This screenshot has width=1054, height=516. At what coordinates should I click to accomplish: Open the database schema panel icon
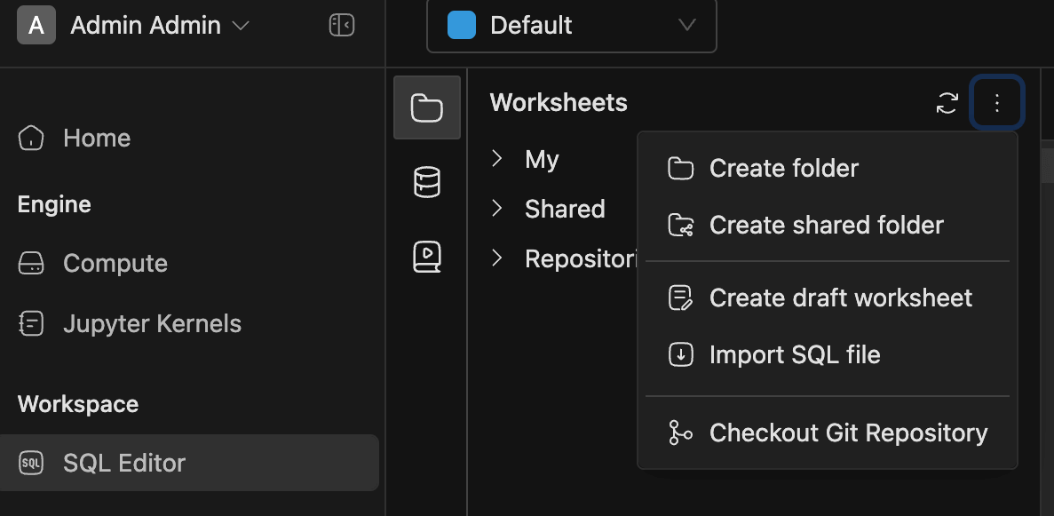click(x=427, y=182)
